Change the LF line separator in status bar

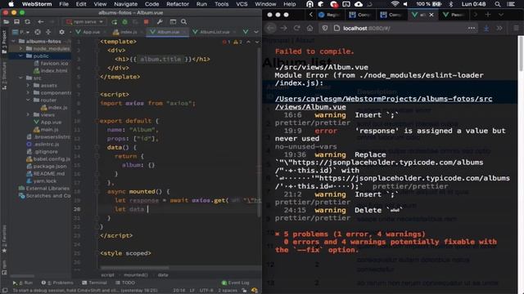click(192, 291)
